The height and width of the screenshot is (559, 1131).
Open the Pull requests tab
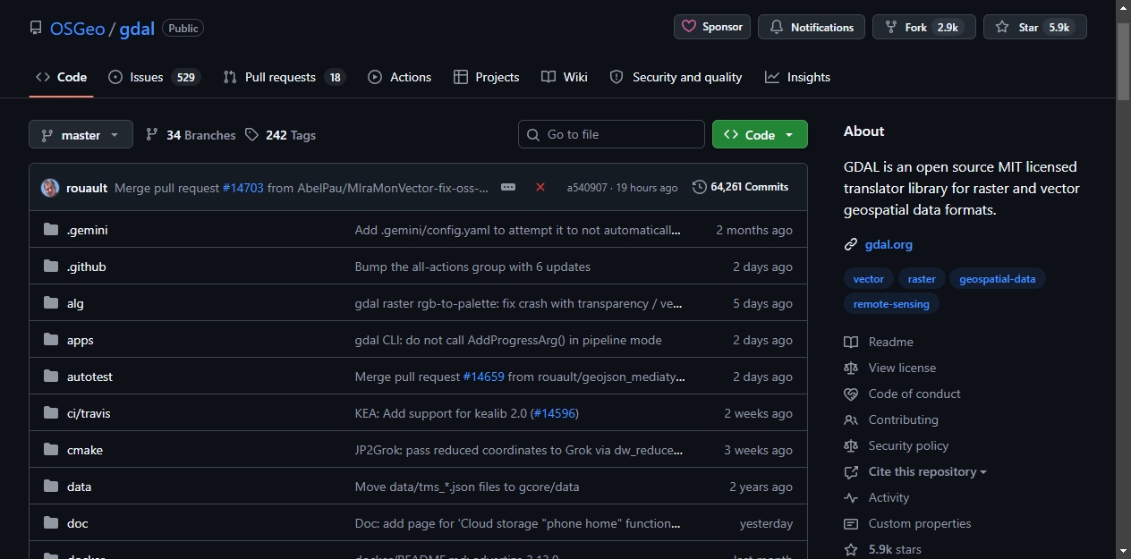coord(284,77)
